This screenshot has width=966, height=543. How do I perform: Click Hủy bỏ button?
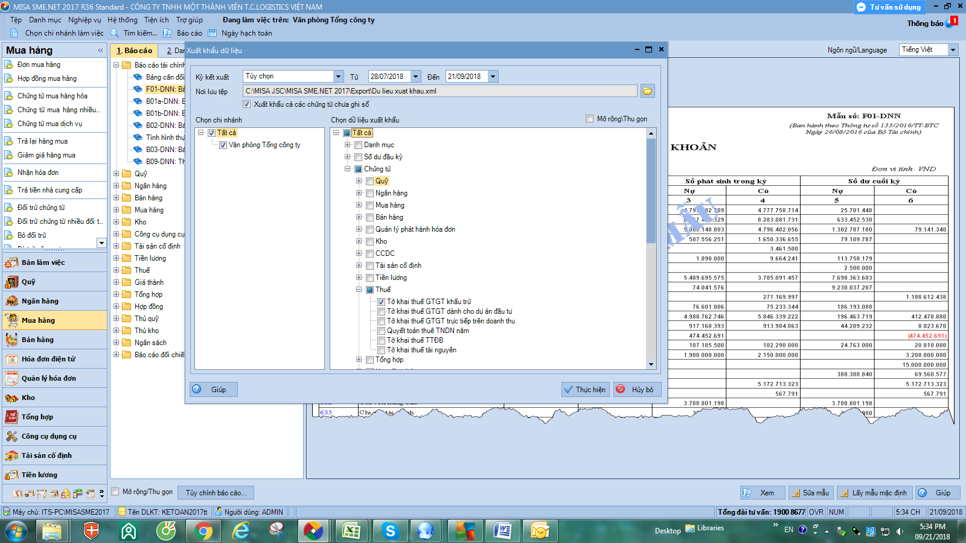pos(637,390)
